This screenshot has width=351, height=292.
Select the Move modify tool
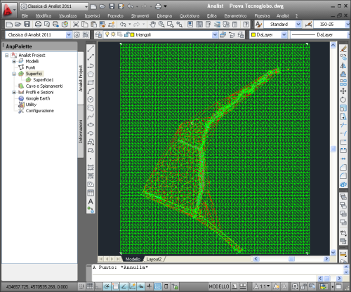click(343, 91)
